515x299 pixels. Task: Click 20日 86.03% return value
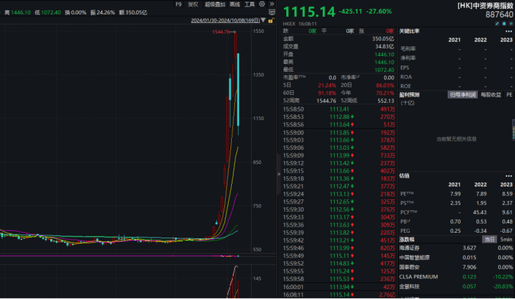pyautogui.click(x=385, y=85)
